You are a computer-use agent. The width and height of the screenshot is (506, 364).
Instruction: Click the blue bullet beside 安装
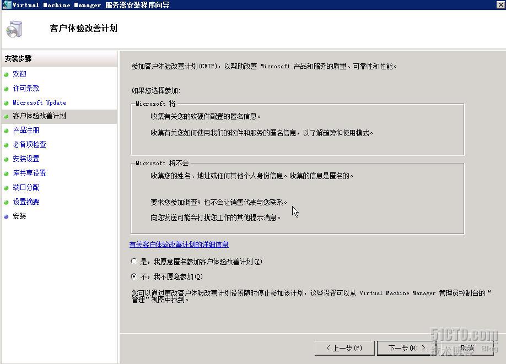(6, 216)
